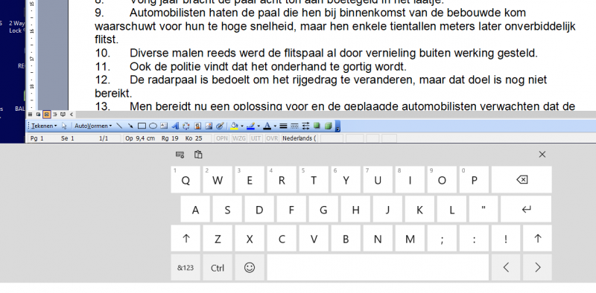Tap the exclamation mark key

click(505, 239)
